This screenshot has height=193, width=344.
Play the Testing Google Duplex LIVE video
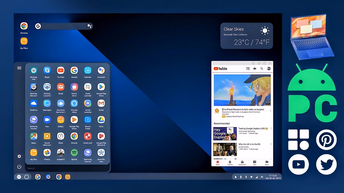[x=225, y=133]
